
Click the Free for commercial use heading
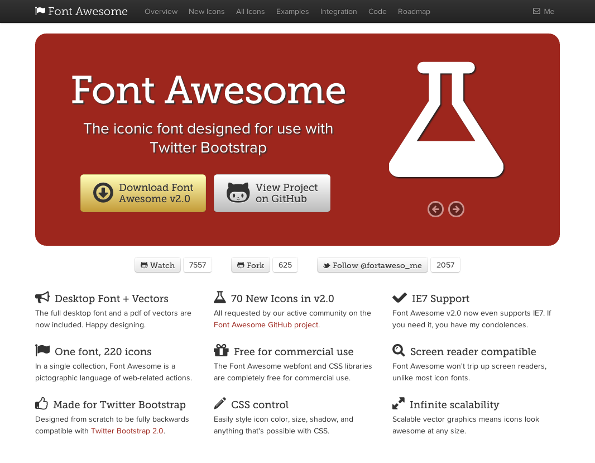[x=294, y=352]
